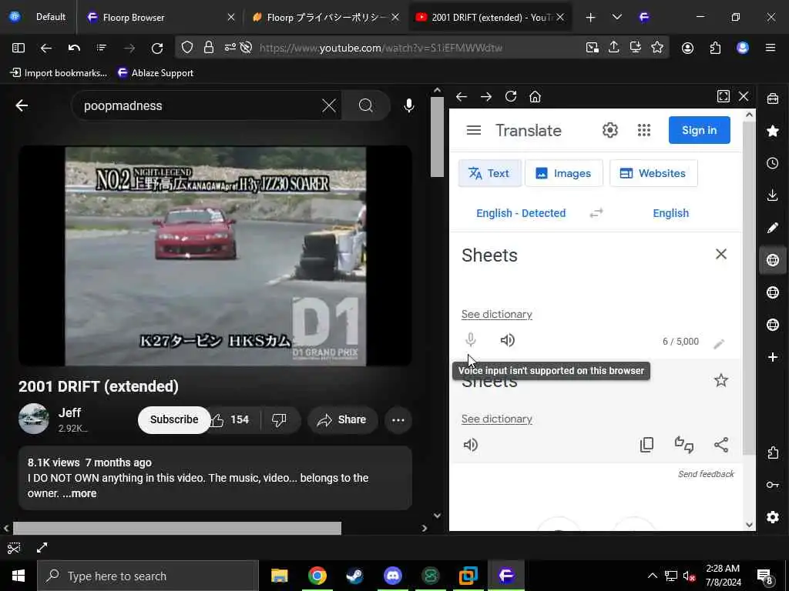The image size is (789, 591).
Task: Click the YouTube page vertical scrollbar
Action: [x=437, y=137]
